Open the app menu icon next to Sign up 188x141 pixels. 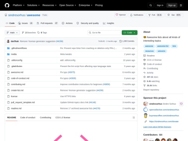[181, 5]
